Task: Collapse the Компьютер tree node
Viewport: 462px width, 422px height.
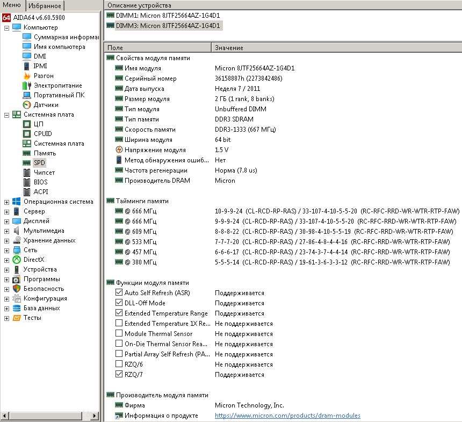Action: 6,28
